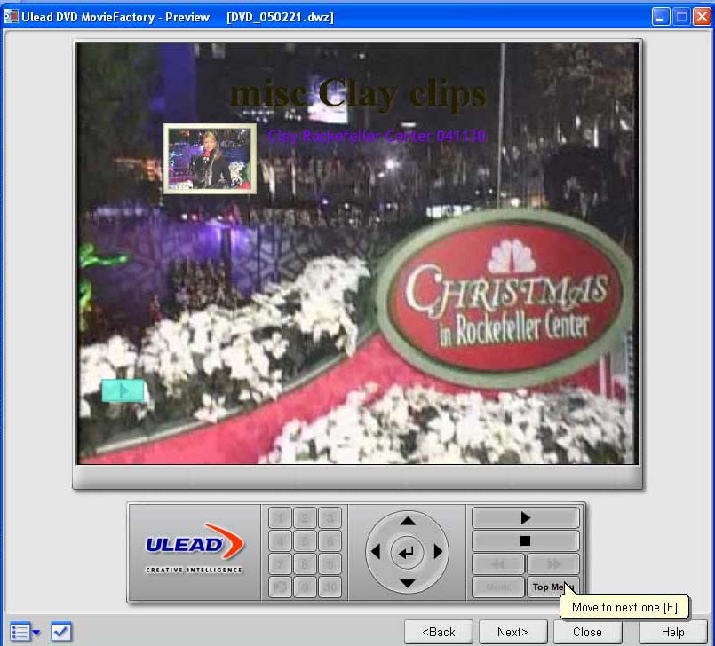This screenshot has width=715, height=646.
Task: Click the grayed Menu button on the remote
Action: click(x=498, y=587)
